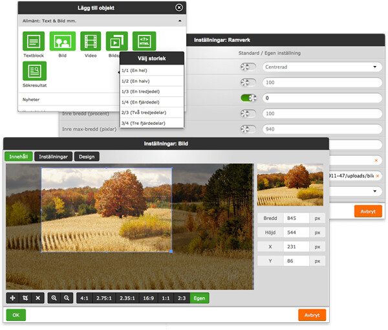Set crop ratio to 16:9

(149, 298)
